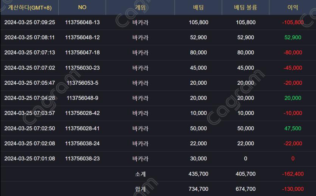Select the 베팅 볼륨 column header

pyautogui.click(x=246, y=7)
